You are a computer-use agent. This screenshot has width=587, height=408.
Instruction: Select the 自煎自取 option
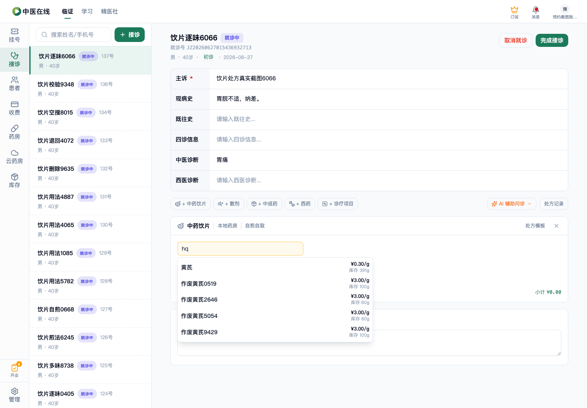[255, 226]
